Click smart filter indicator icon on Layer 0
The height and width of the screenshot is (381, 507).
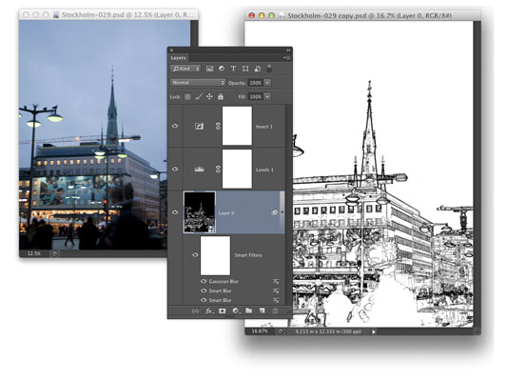(275, 212)
